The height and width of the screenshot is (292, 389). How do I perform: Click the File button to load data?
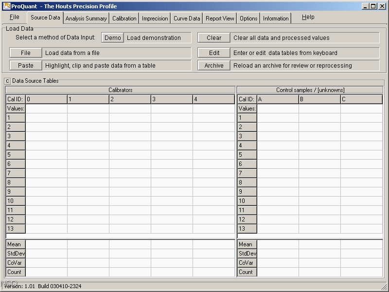click(26, 53)
